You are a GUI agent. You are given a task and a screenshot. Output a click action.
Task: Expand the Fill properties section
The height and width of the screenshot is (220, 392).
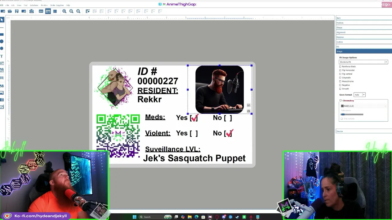[364, 47]
